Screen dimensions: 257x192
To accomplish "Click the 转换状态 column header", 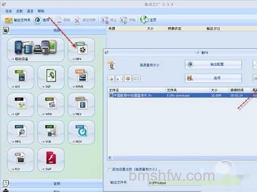I will (x=174, y=29).
